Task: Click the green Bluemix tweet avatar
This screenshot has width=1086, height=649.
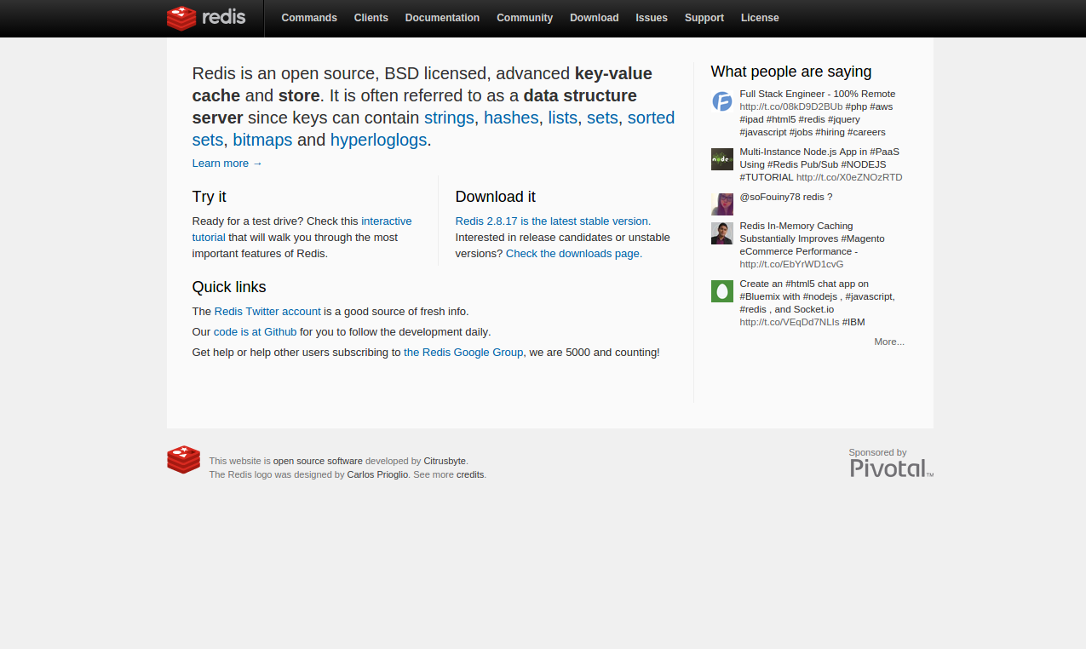Action: click(722, 291)
